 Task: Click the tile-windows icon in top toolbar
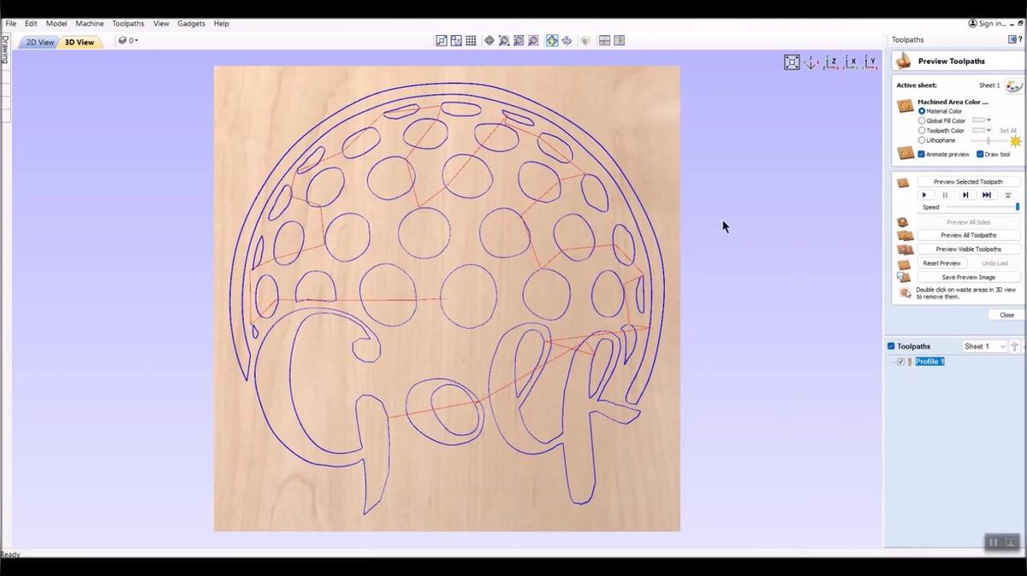point(456,40)
